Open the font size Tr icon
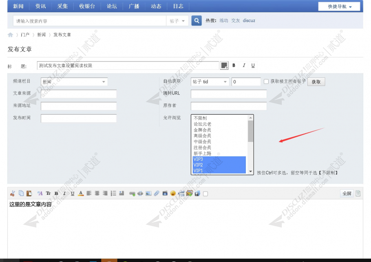This screenshot has width=371, height=262. click(48, 194)
